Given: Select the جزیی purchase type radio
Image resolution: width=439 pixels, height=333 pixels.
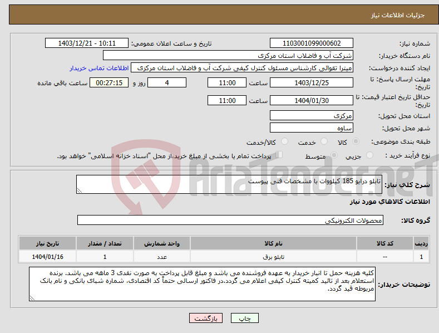Looking at the screenshot, I should coord(369,155).
